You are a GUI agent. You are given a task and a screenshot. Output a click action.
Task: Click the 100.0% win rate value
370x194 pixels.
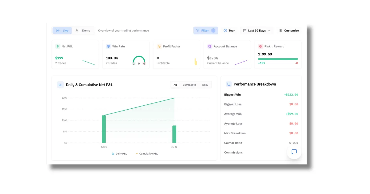click(112, 58)
